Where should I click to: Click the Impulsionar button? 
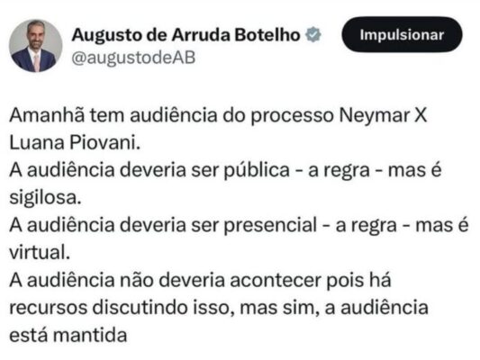pos(402,34)
